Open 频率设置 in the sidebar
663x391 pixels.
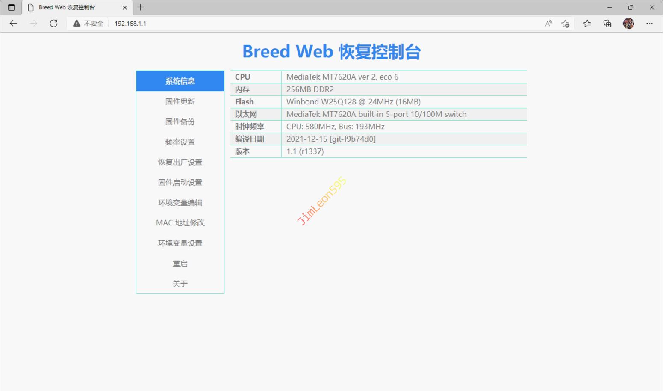tap(180, 142)
